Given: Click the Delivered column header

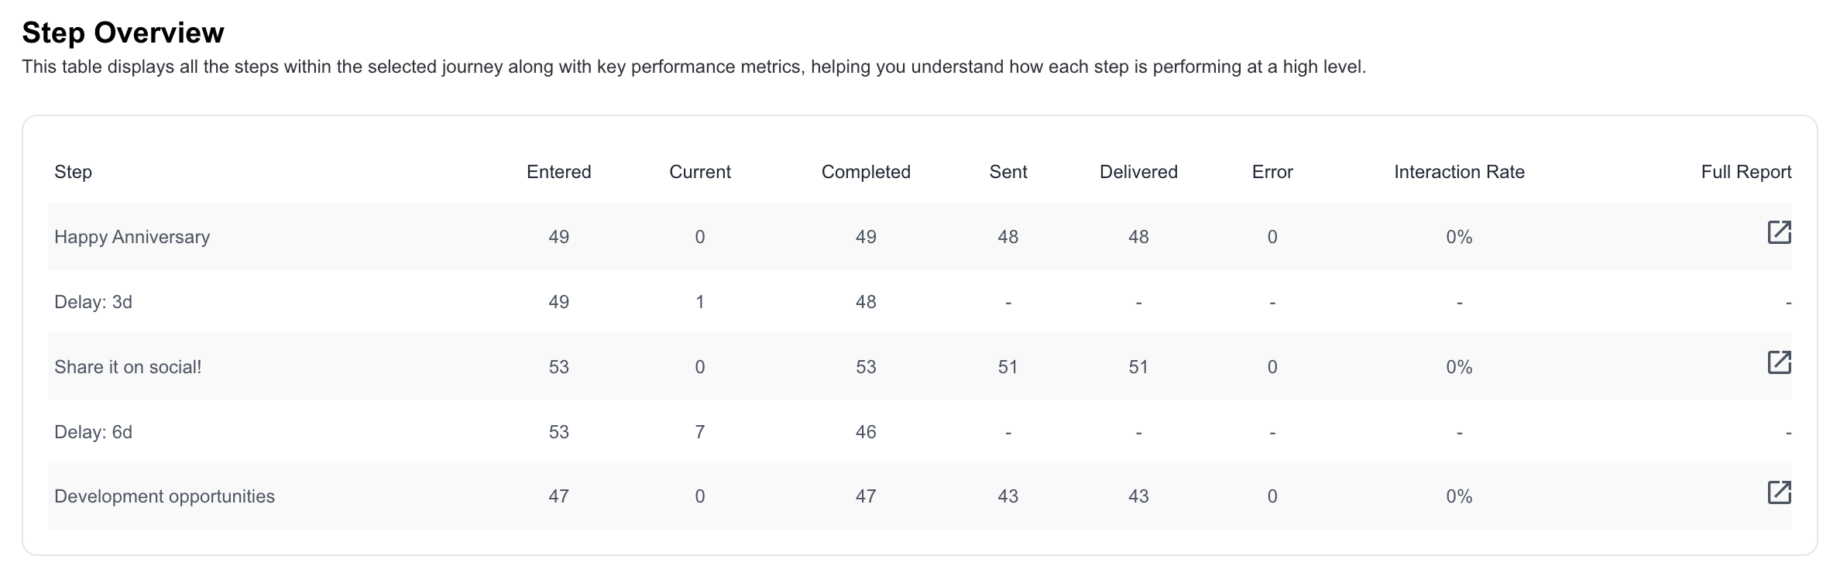Looking at the screenshot, I should [x=1138, y=172].
